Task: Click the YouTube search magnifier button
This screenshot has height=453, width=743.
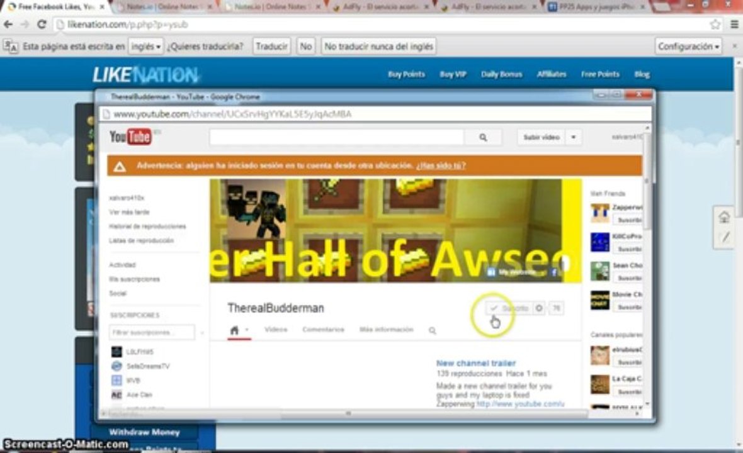Action: (483, 137)
